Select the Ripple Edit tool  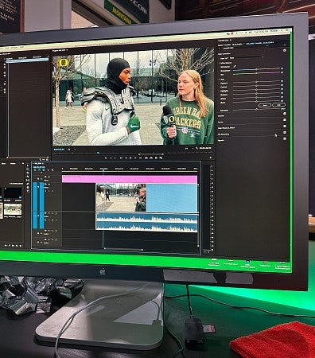tap(28, 173)
